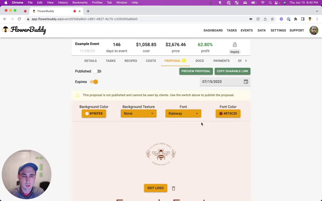Click the camera icon in address bar
Screen dimensions: 322x201
click(x=251, y=19)
